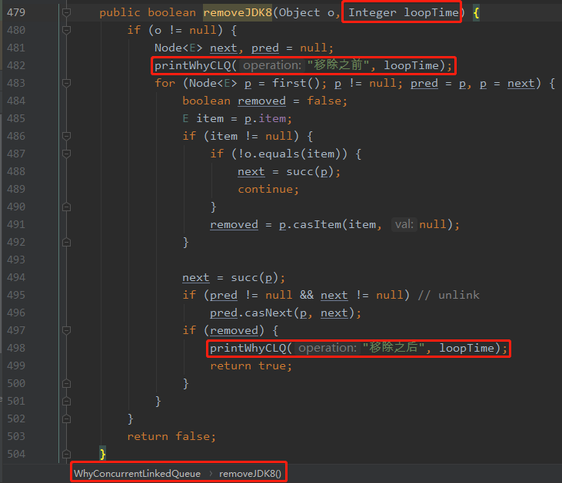This screenshot has height=483, width=562.
Task: Click fold end marker at line 504
Action: click(66, 454)
